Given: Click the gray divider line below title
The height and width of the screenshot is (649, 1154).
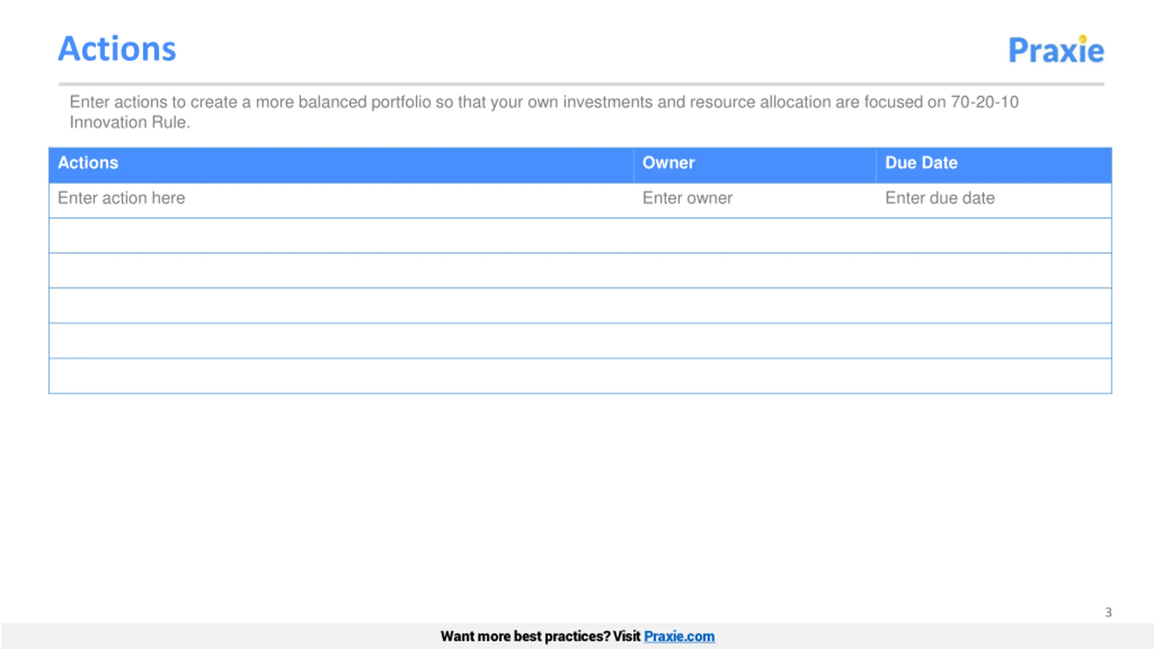Looking at the screenshot, I should pos(581,84).
